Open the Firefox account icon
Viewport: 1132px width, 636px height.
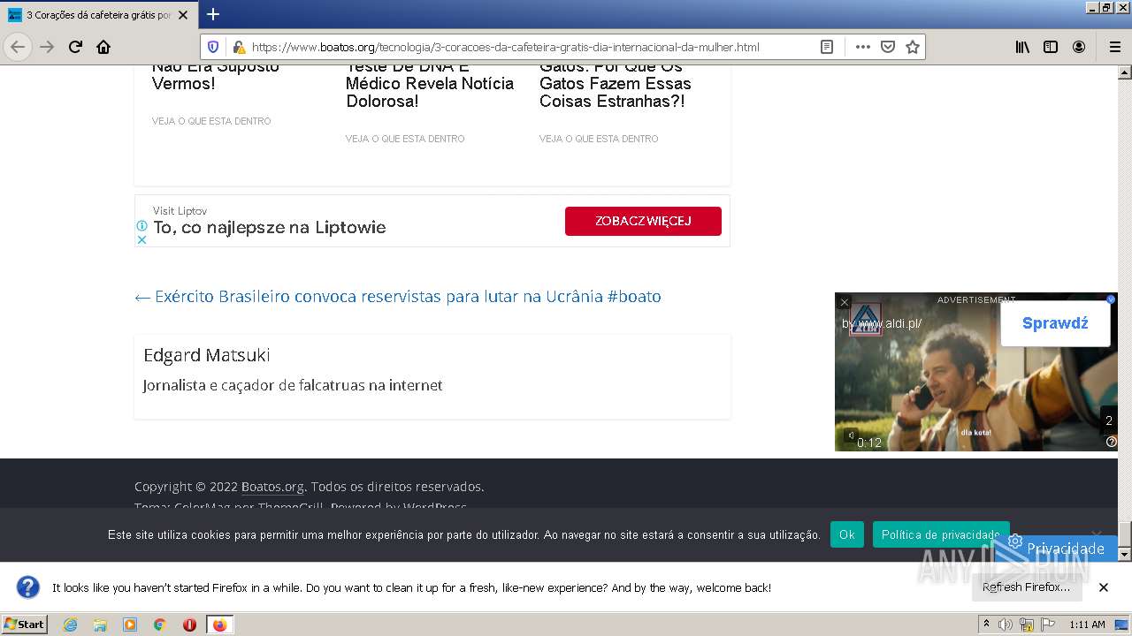click(x=1079, y=47)
